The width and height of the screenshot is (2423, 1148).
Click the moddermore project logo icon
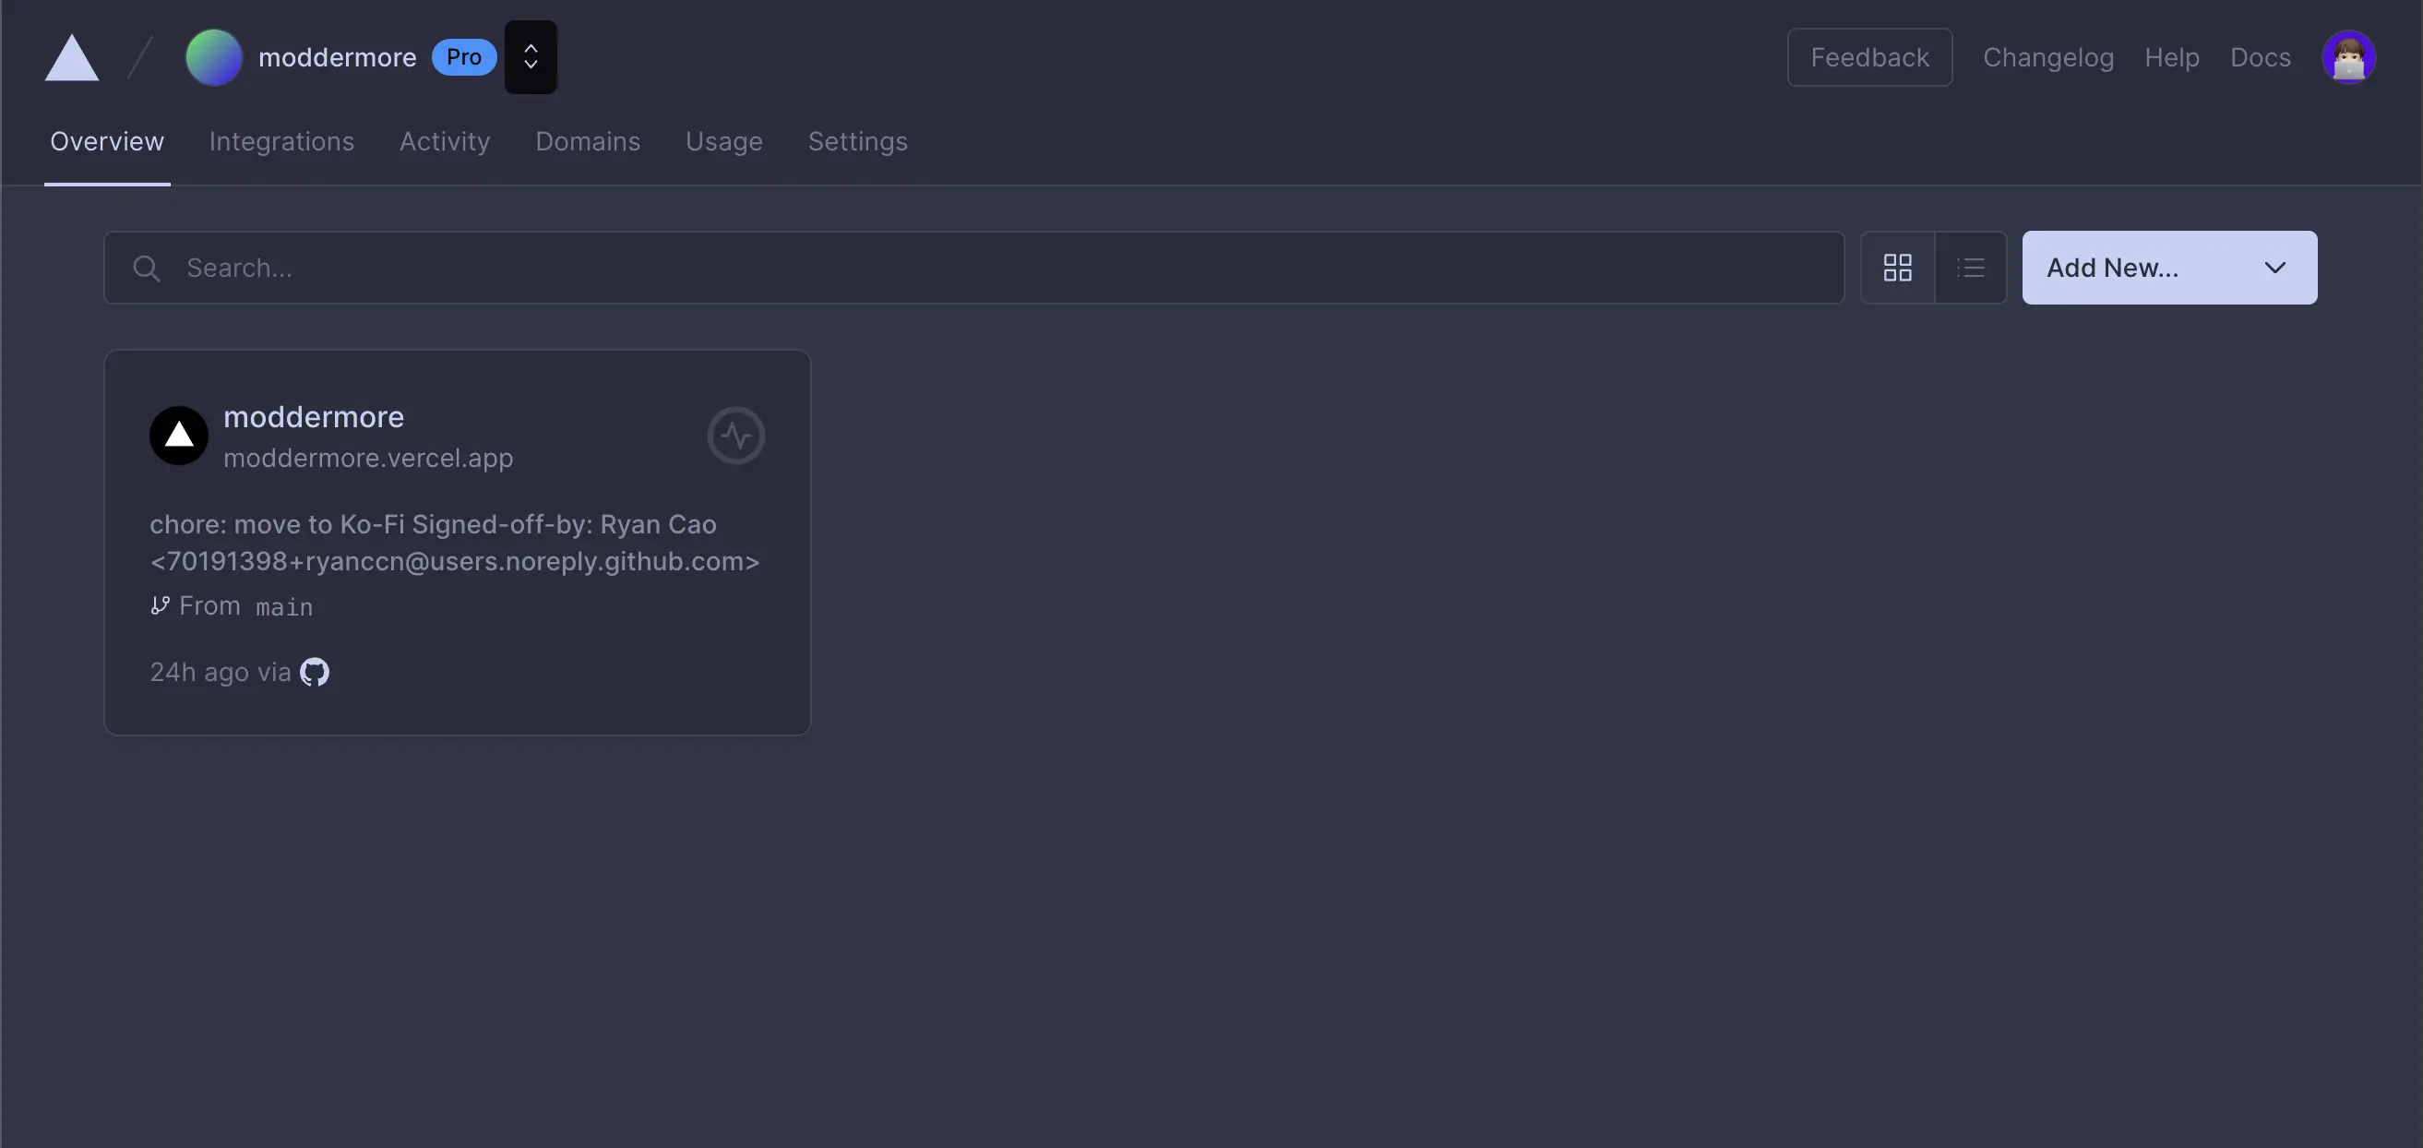[179, 435]
